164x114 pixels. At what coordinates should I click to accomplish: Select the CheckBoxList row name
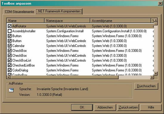[x=22, y=60]
